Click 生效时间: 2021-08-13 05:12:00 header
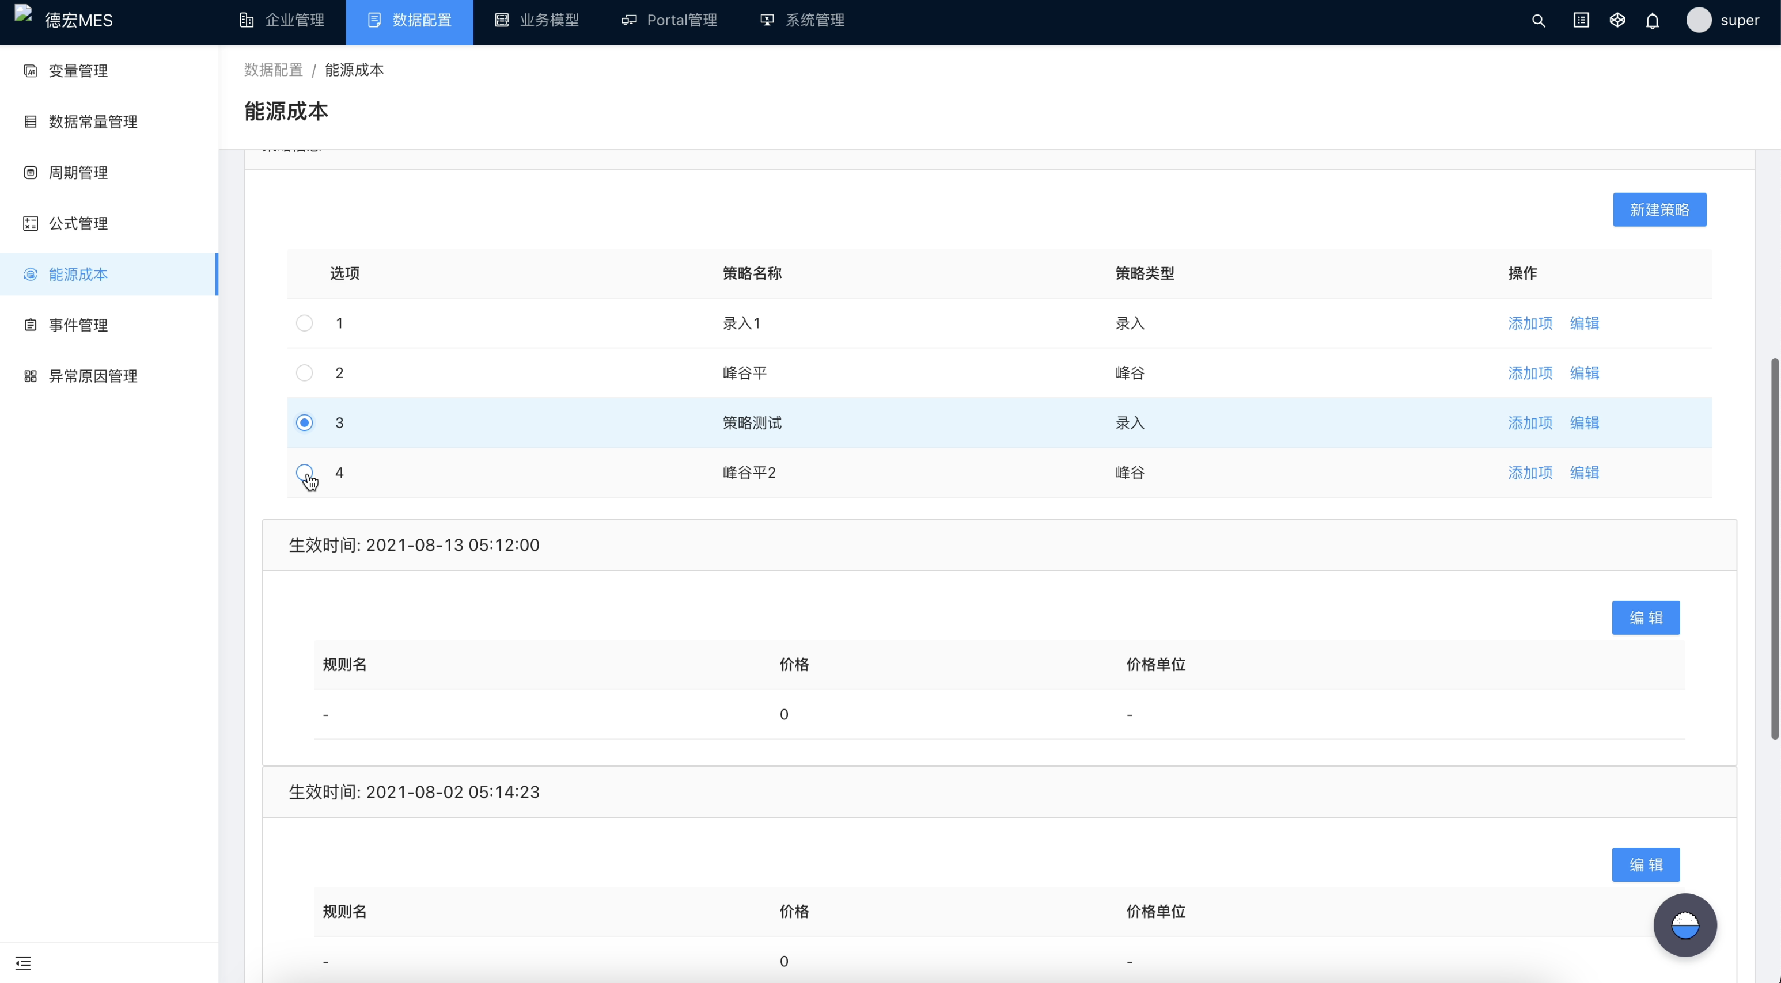The image size is (1781, 983). coord(999,545)
